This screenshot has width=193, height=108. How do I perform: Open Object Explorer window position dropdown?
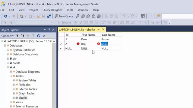click(x=45, y=30)
